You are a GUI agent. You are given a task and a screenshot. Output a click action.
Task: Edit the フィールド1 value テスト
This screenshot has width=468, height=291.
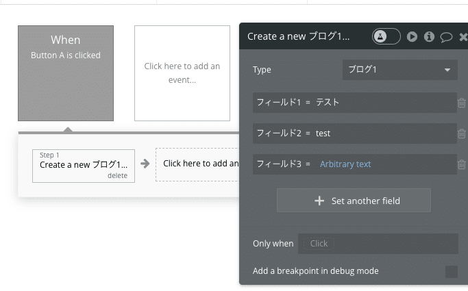328,103
